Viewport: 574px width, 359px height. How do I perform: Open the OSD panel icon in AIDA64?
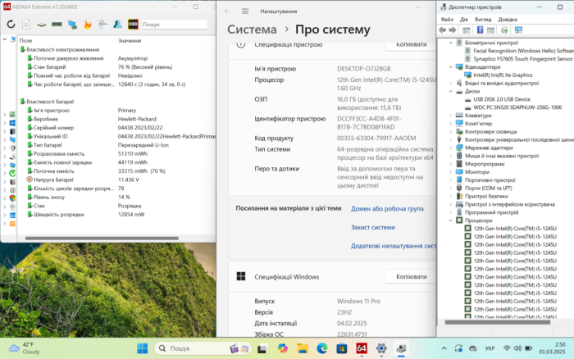[133, 24]
